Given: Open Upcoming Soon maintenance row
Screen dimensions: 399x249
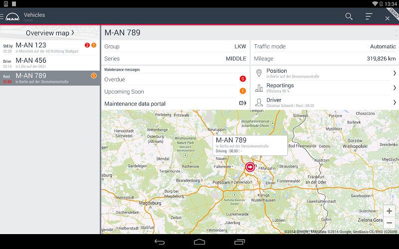Looking at the screenshot, I should pos(175,92).
